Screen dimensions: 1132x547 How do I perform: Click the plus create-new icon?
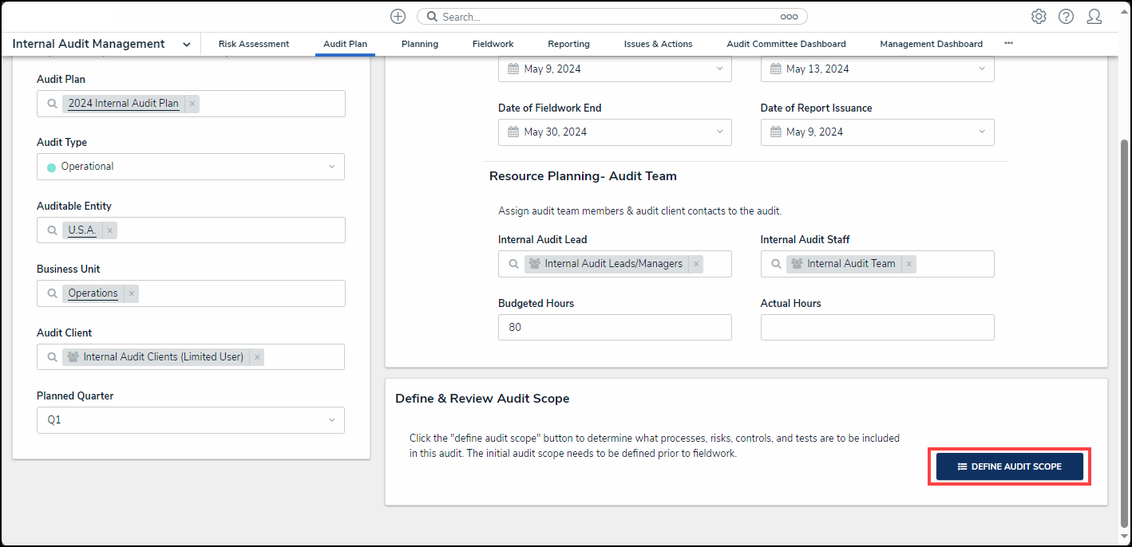[x=398, y=17]
